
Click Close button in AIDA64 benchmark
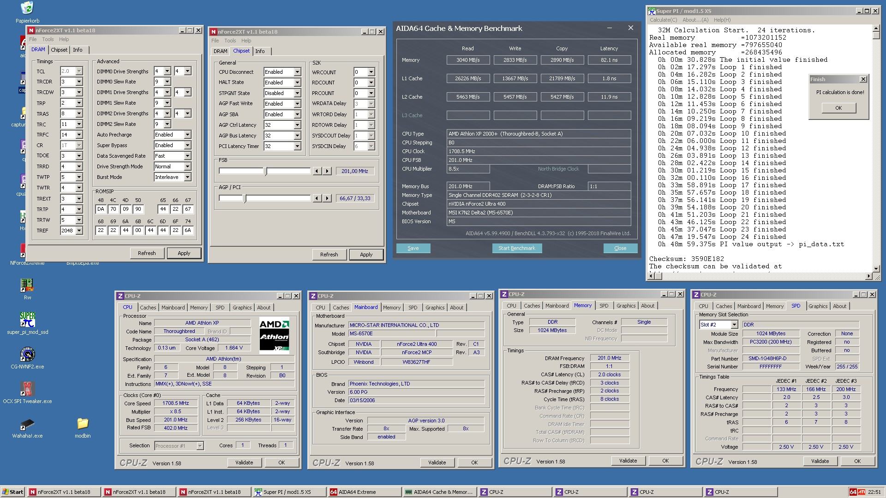(620, 248)
